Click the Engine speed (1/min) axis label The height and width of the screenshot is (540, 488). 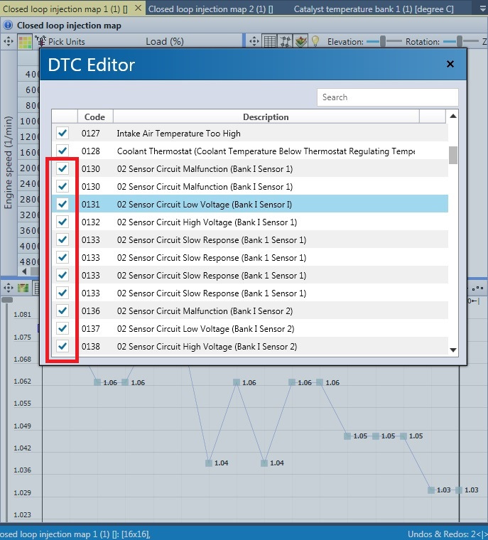[8, 162]
